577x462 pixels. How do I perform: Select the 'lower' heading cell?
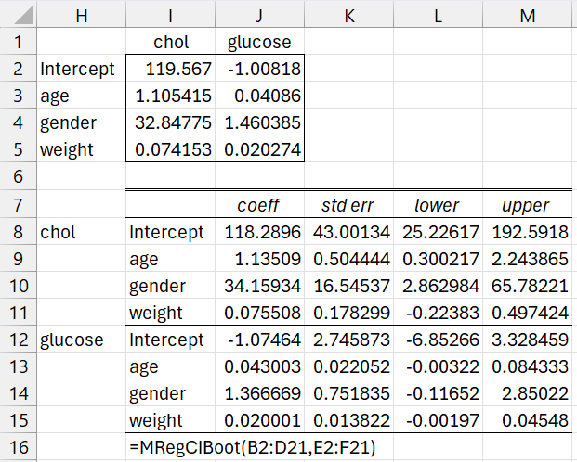click(437, 205)
